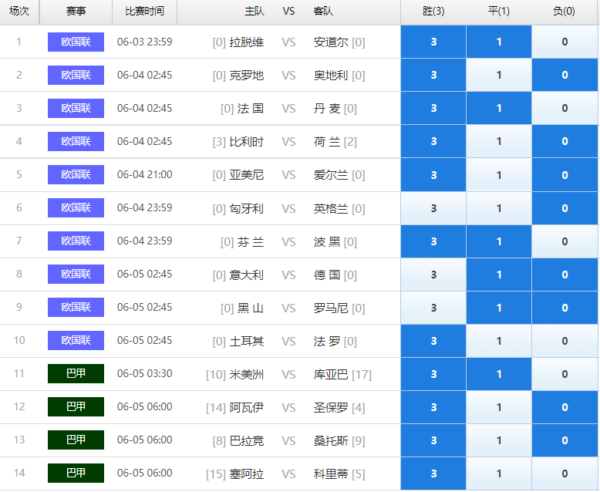Toggle loss (0) for 意大利 vs 德国
Screen dimensions: 600x492
565,275
